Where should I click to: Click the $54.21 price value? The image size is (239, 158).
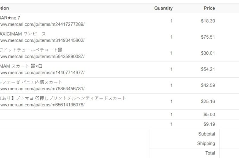(208, 70)
